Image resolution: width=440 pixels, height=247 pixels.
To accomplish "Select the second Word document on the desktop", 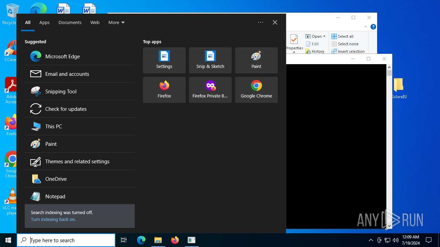I will (89, 9).
